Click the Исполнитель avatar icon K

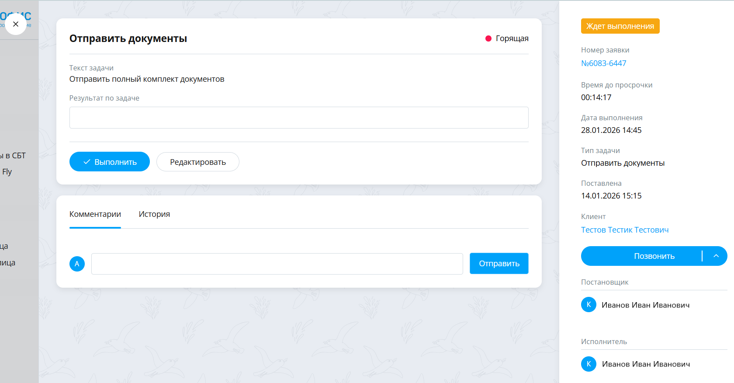click(589, 364)
